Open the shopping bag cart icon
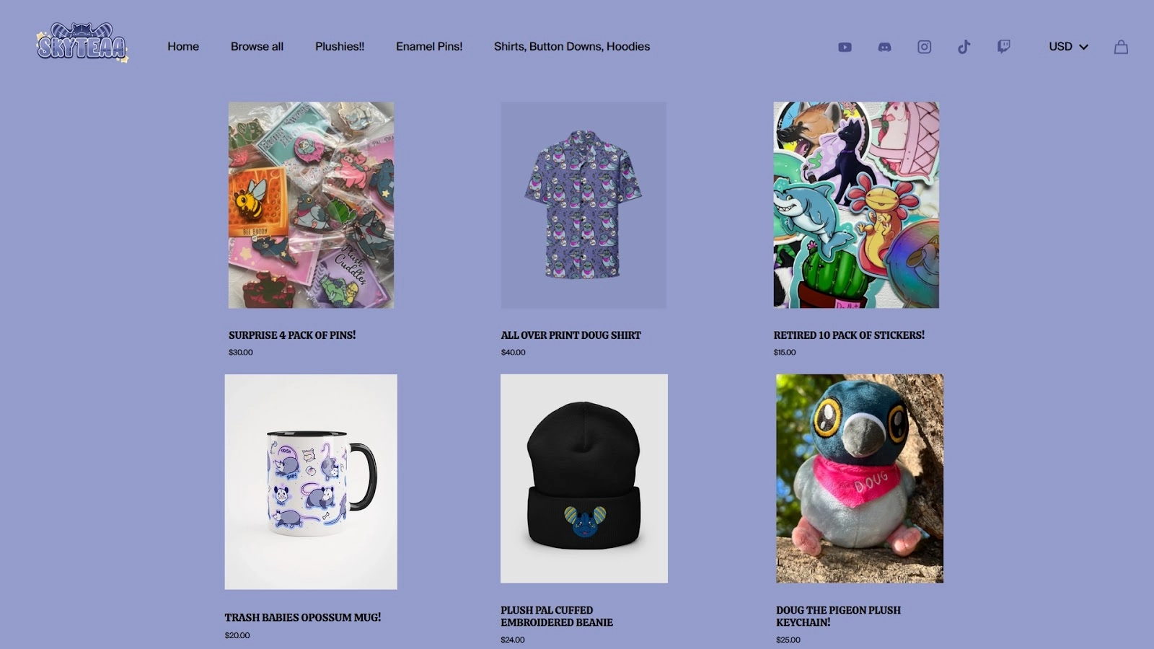Viewport: 1154px width, 649px height. (x=1121, y=47)
